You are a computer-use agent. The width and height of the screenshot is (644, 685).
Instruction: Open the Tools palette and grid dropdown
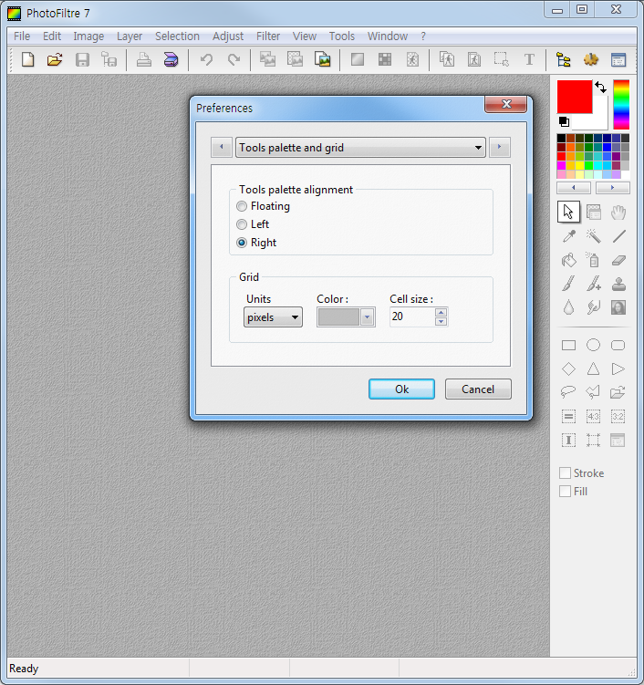pos(360,148)
